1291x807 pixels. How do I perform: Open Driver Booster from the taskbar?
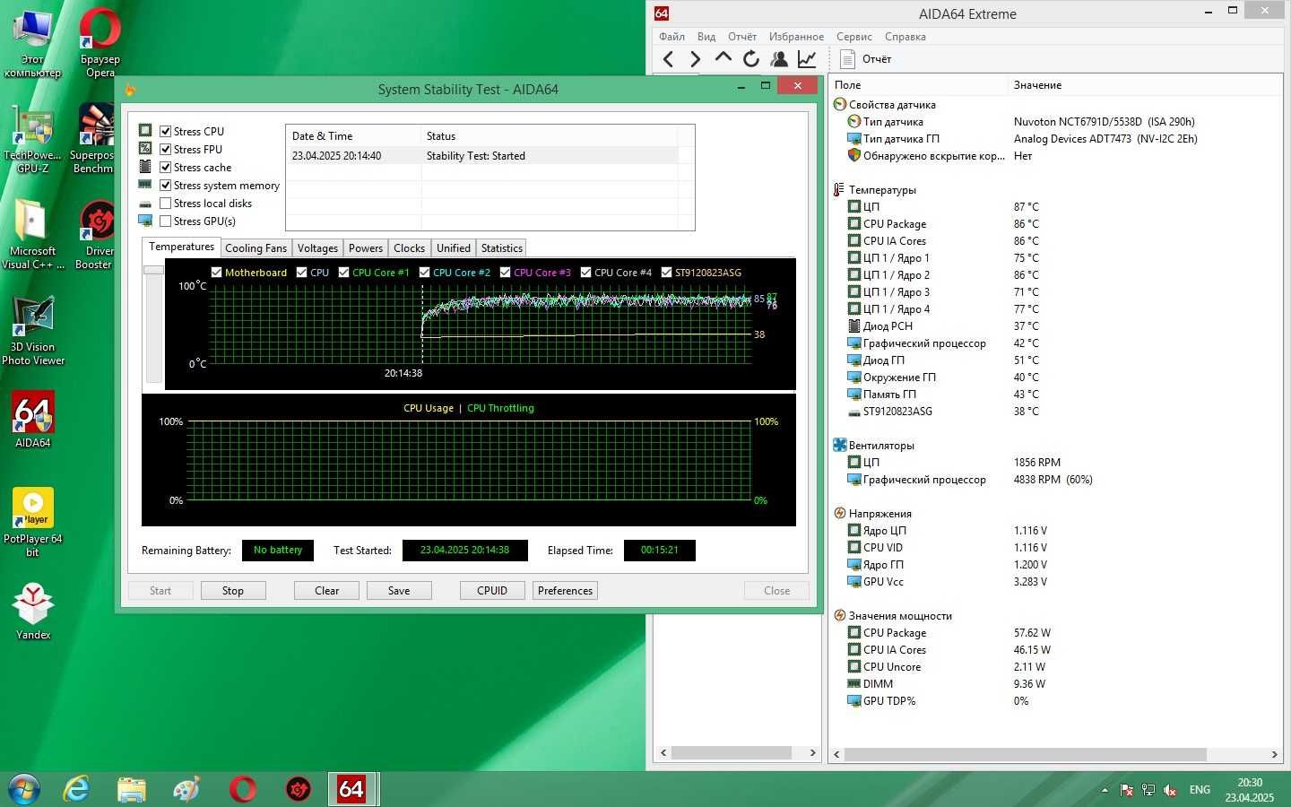tap(298, 789)
